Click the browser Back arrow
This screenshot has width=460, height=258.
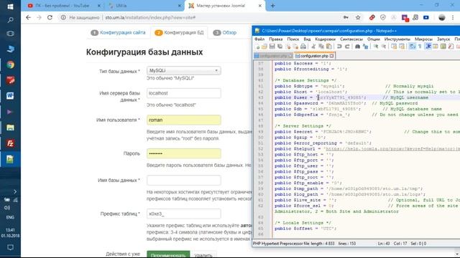(28, 17)
